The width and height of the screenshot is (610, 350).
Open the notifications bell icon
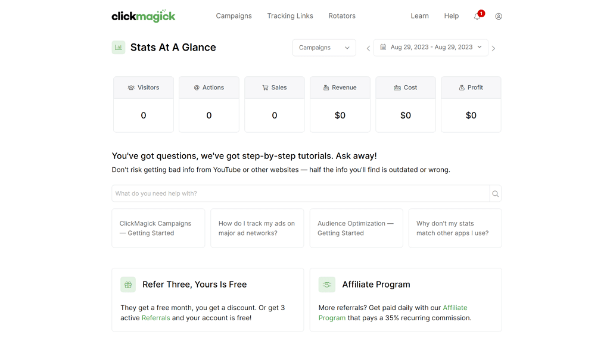pyautogui.click(x=477, y=16)
